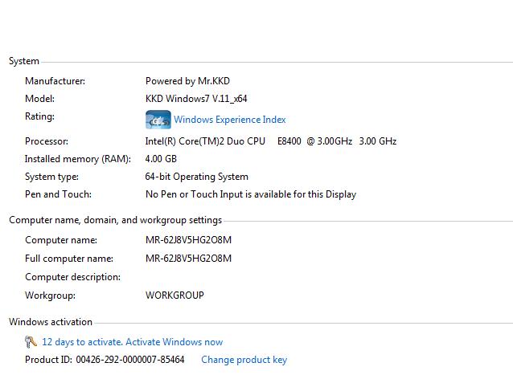Viewport: 513px width, 379px height.
Task: Click the Processor: label
Action: click(47, 141)
